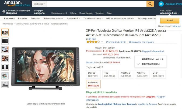This screenshot has height=109, width=182.
Task: Expand the Scegli per categoria menu
Action: tap(40, 12)
